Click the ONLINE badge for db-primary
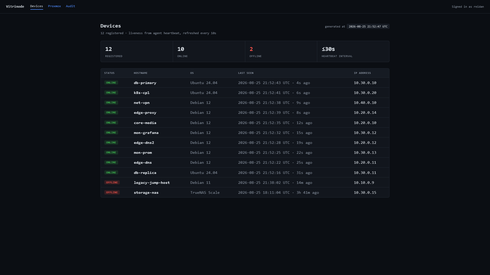The height and width of the screenshot is (275, 490). click(111, 83)
